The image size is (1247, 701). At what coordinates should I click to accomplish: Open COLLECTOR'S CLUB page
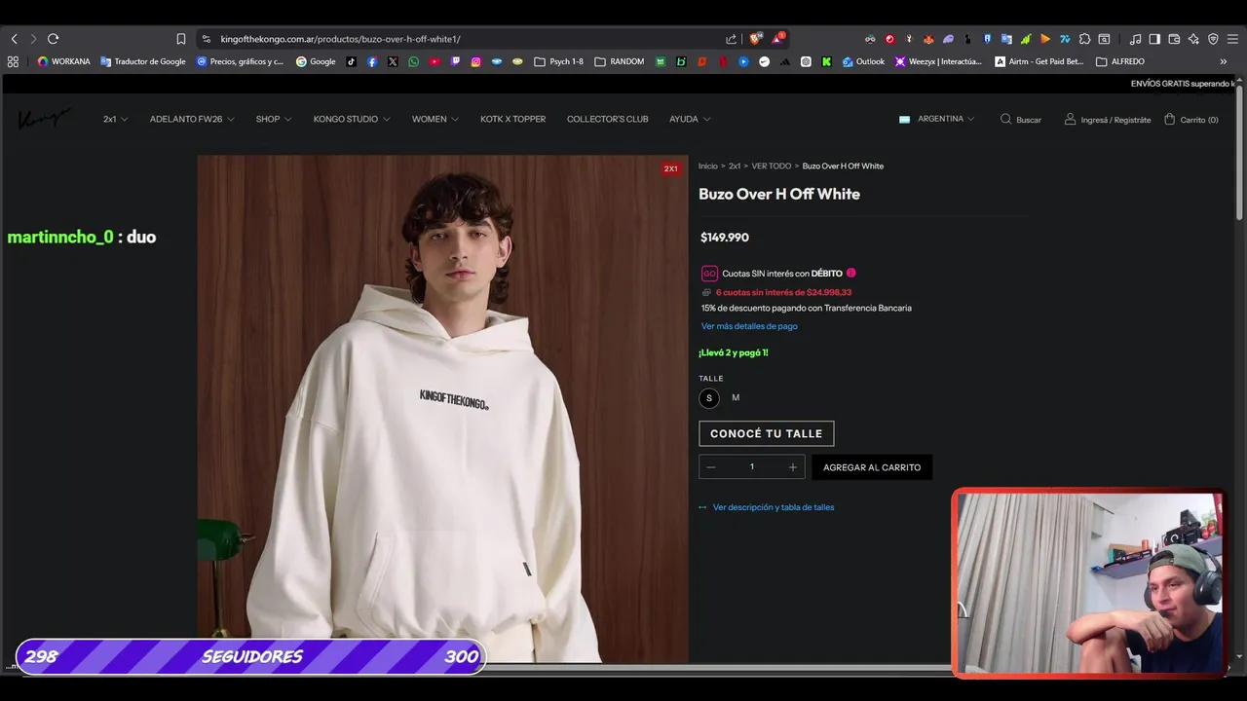607,119
